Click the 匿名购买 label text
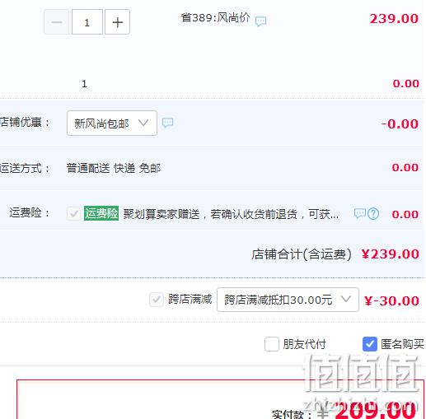This screenshot has width=426, height=419. click(x=402, y=344)
